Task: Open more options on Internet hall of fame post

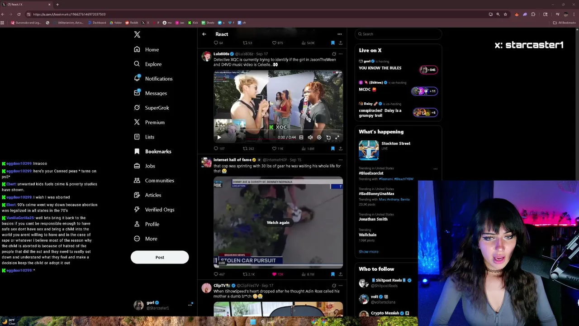Action: [x=341, y=160]
